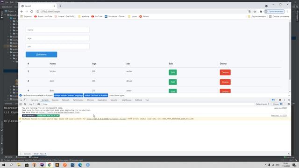Activate the DevTools inspect element picker
The height and width of the screenshot is (168, 299).
tap(21, 100)
